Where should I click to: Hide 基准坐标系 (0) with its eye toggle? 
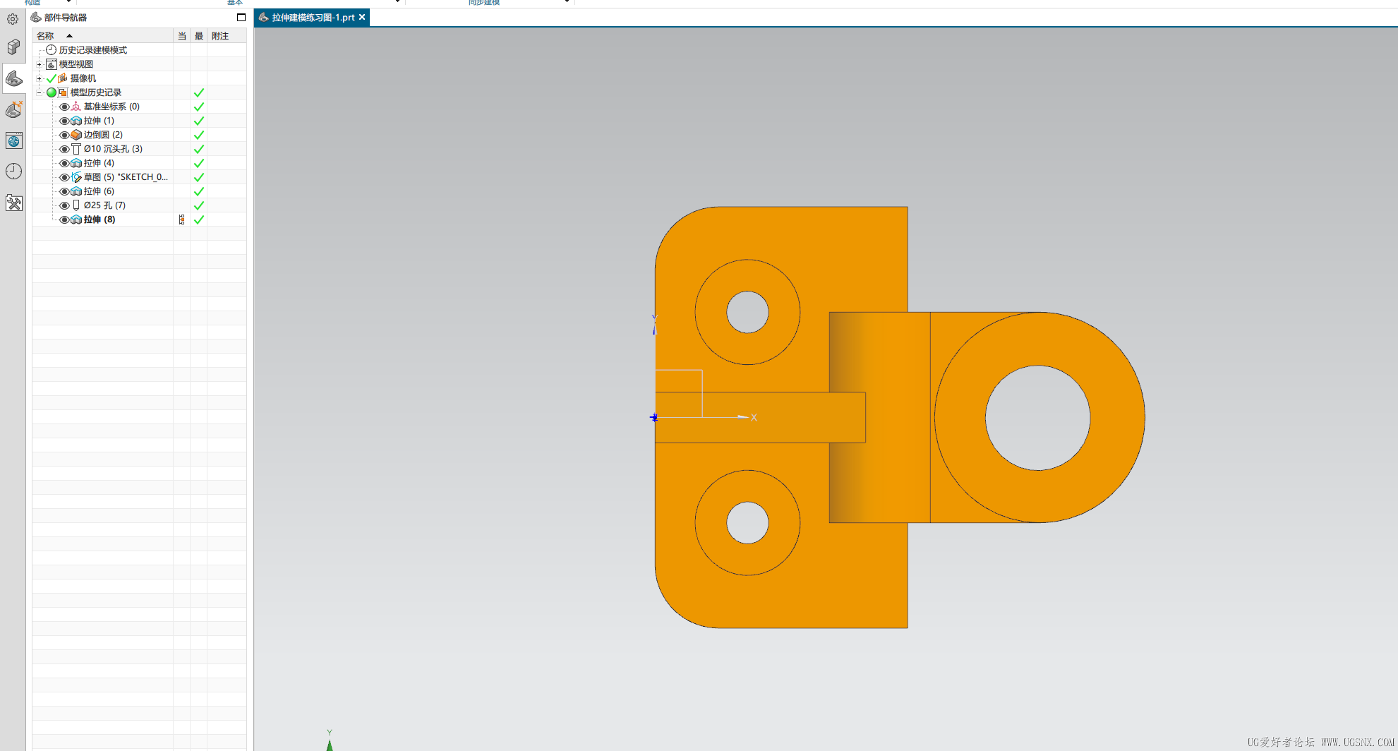tap(64, 107)
